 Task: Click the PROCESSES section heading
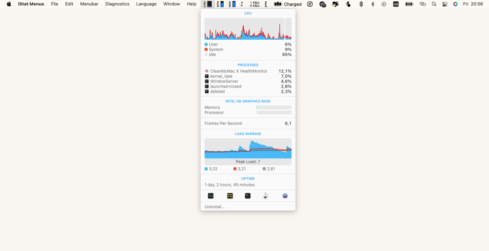click(248, 65)
